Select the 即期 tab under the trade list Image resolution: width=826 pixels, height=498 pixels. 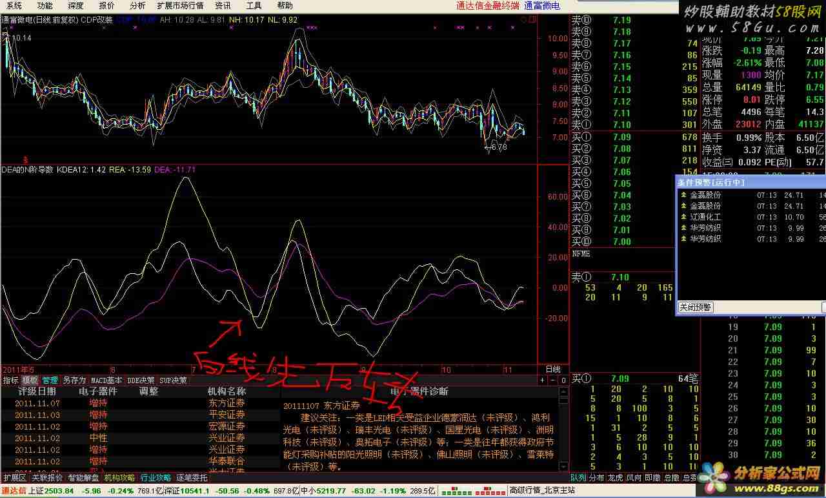pos(653,478)
